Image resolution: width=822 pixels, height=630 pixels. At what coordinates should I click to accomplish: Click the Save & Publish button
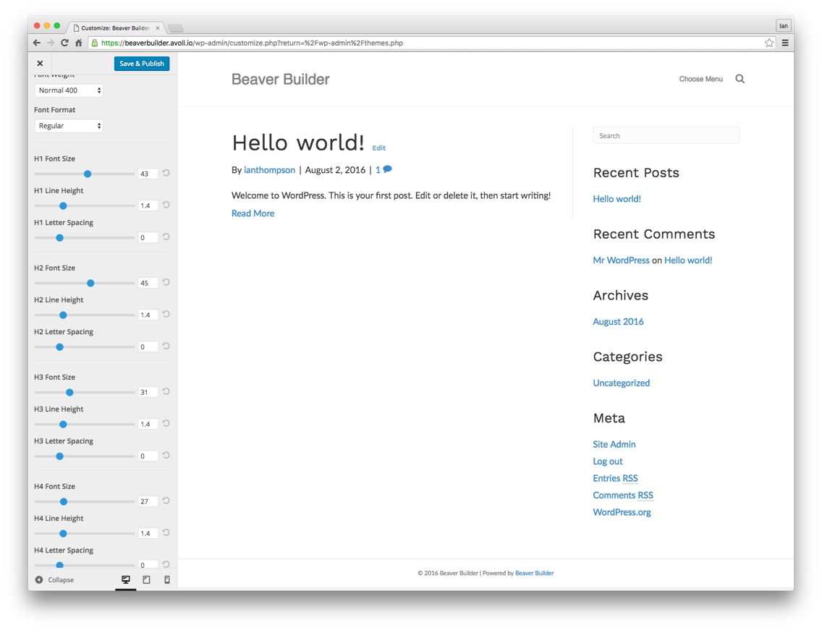point(142,64)
